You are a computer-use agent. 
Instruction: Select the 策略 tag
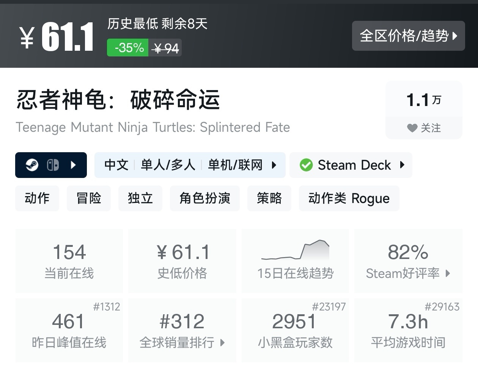269,198
